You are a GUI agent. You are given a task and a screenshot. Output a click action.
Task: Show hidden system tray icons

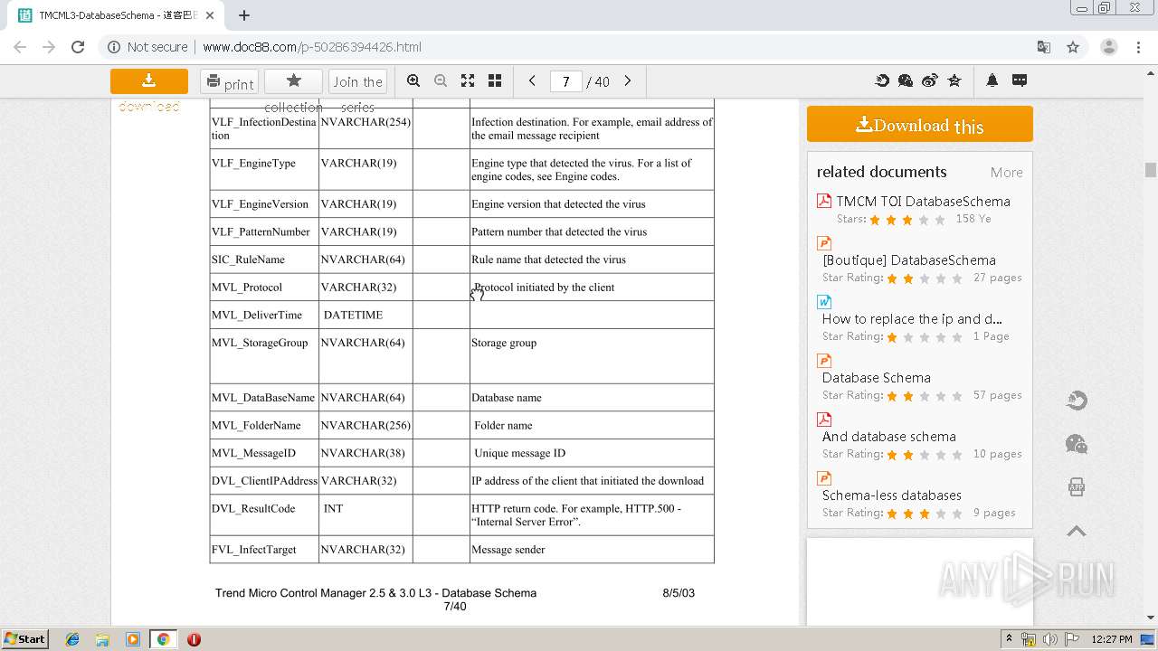click(x=1009, y=639)
